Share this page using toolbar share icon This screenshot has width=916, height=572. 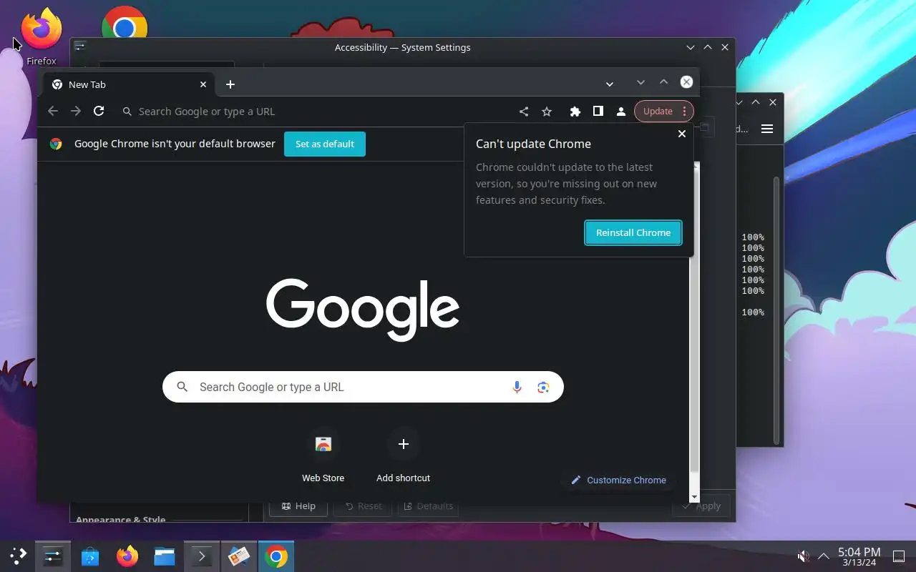pyautogui.click(x=524, y=112)
